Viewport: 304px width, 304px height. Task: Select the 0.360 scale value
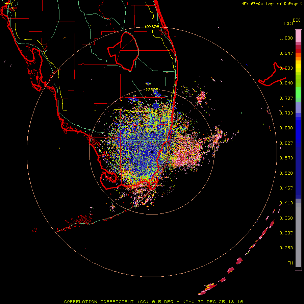286,218
